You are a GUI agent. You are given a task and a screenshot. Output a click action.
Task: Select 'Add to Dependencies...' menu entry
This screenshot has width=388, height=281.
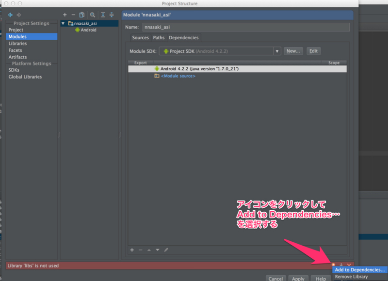click(x=360, y=270)
